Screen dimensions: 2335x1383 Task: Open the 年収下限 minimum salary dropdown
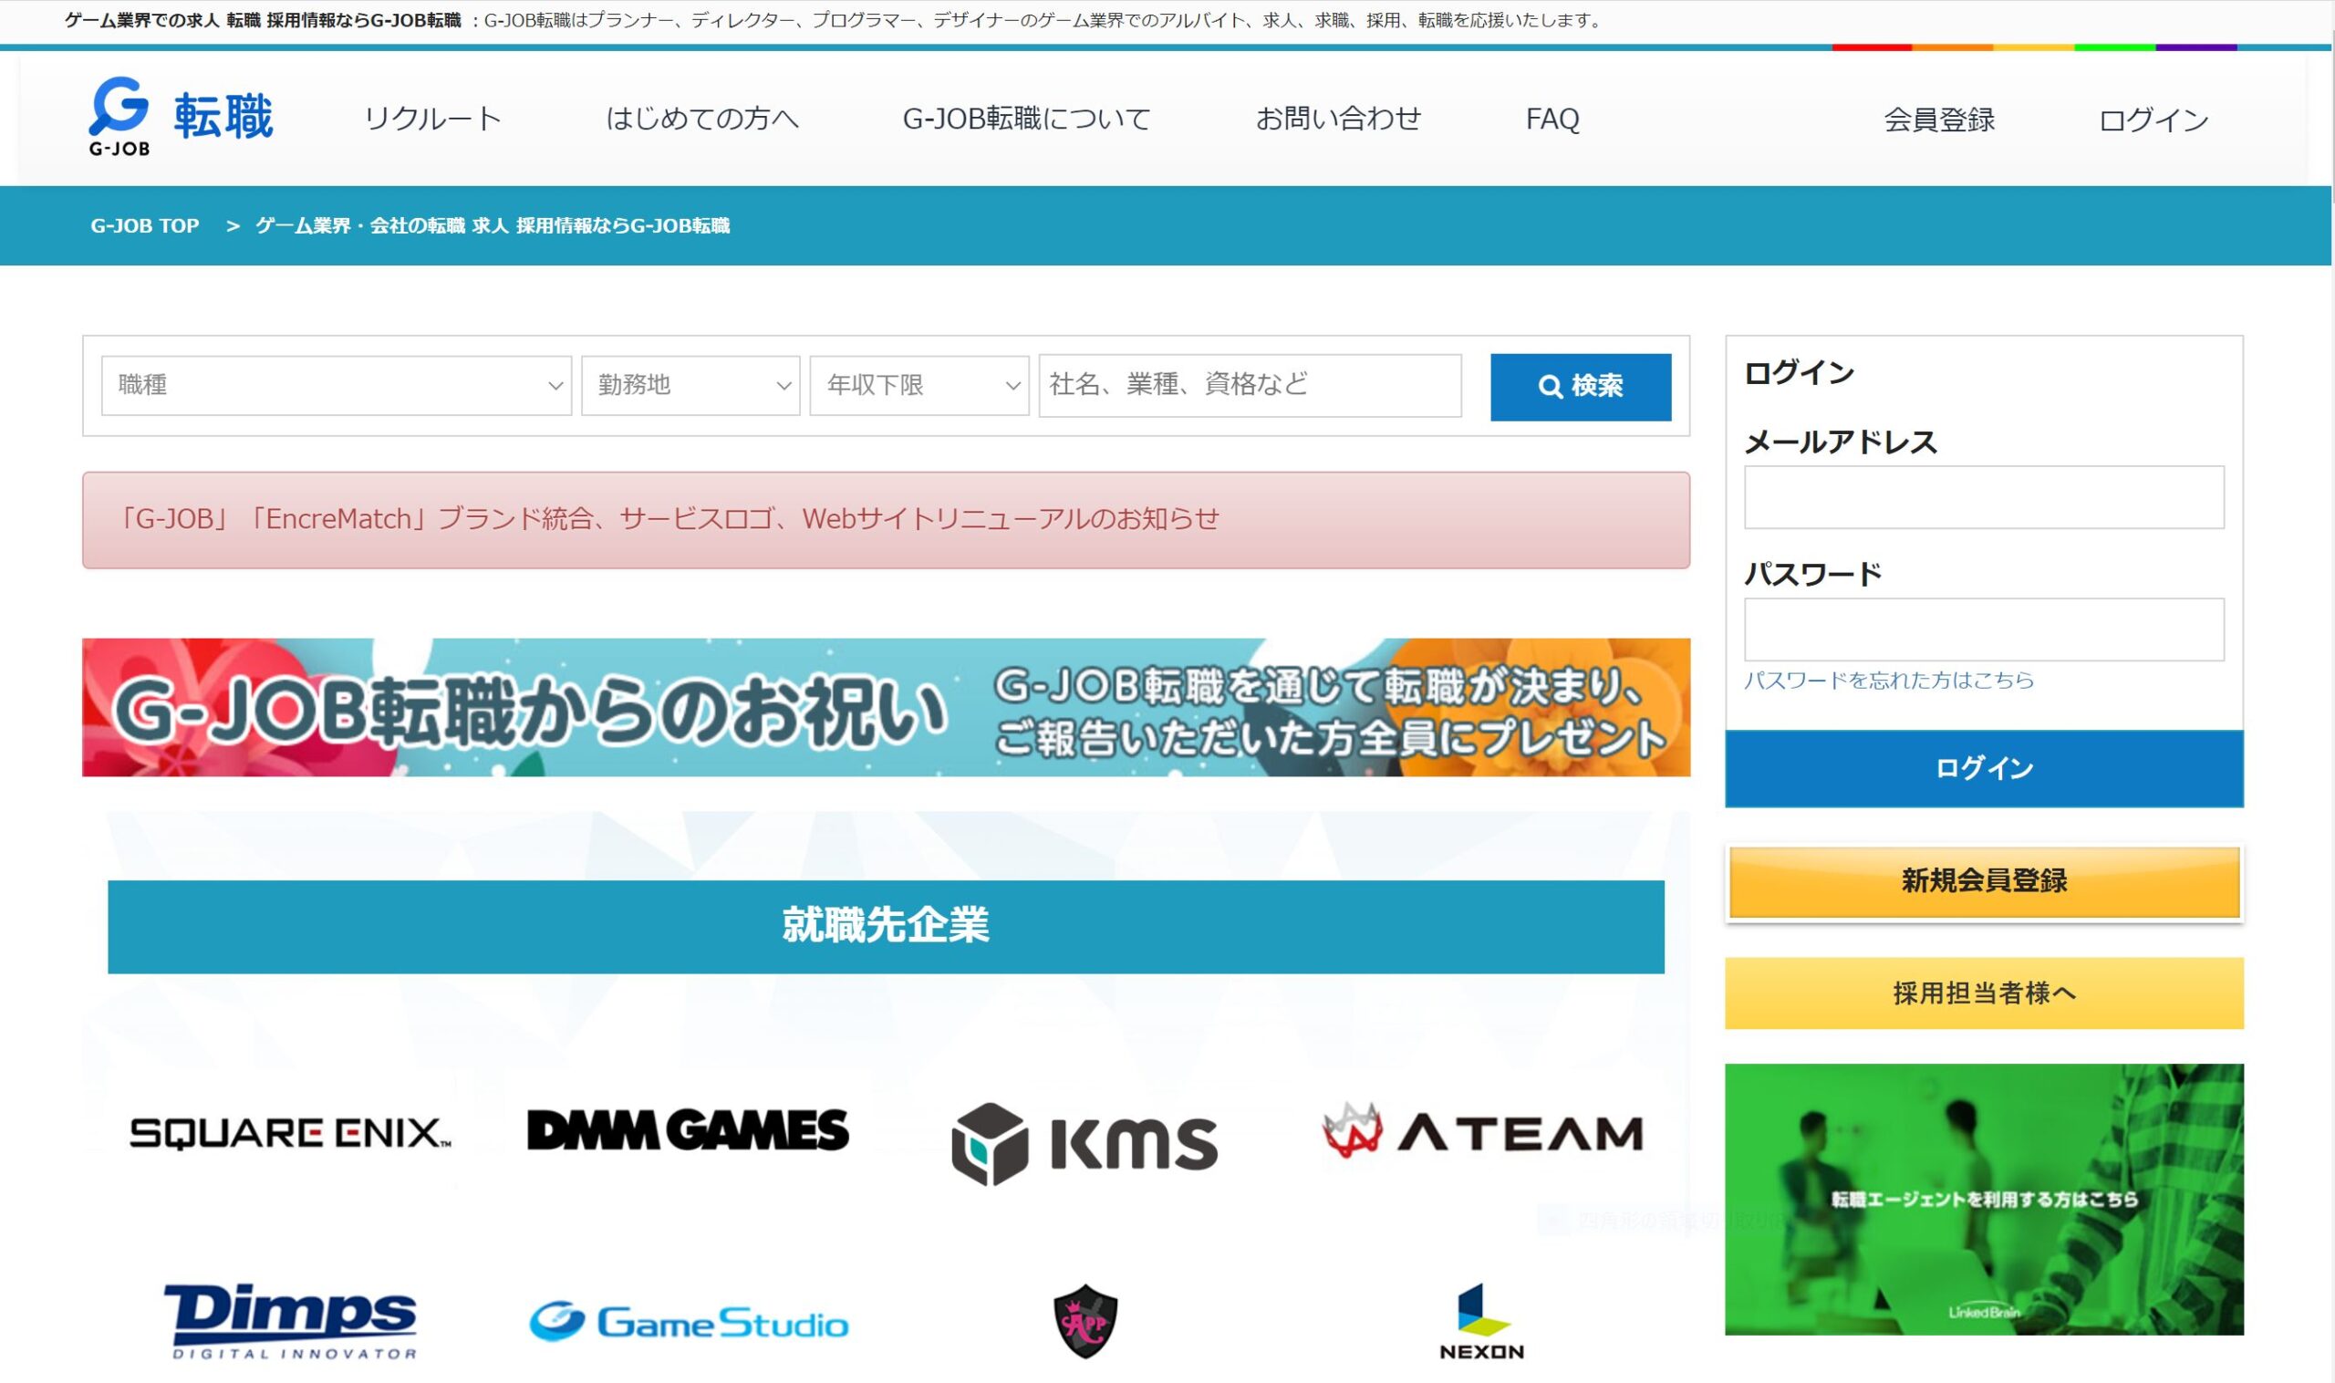tap(919, 385)
